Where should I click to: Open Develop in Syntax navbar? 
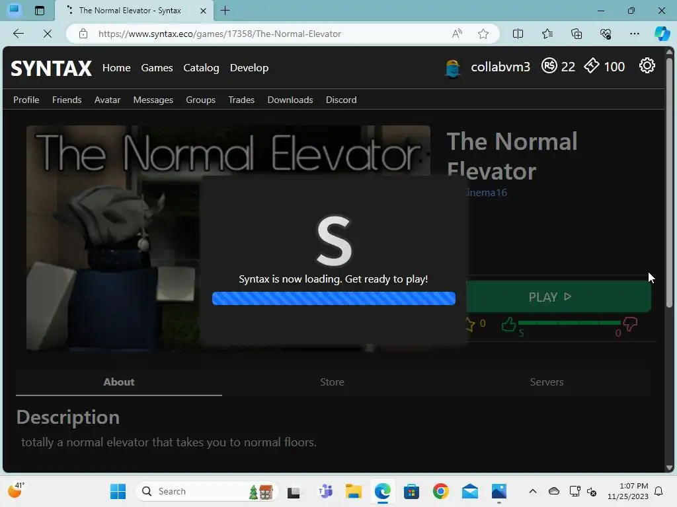249,68
